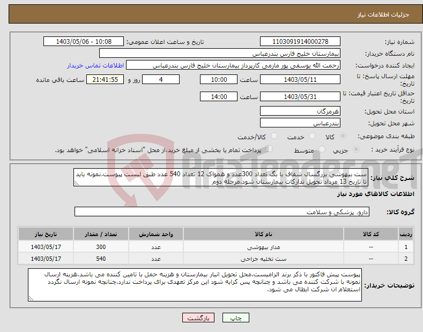The width and height of the screenshot is (423, 332).
Task: Click the چاپ (print) button
Action: point(235,318)
